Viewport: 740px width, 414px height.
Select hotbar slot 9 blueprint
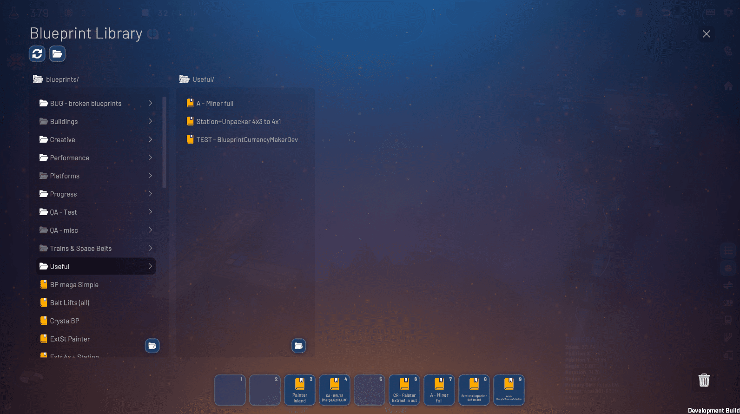(509, 390)
